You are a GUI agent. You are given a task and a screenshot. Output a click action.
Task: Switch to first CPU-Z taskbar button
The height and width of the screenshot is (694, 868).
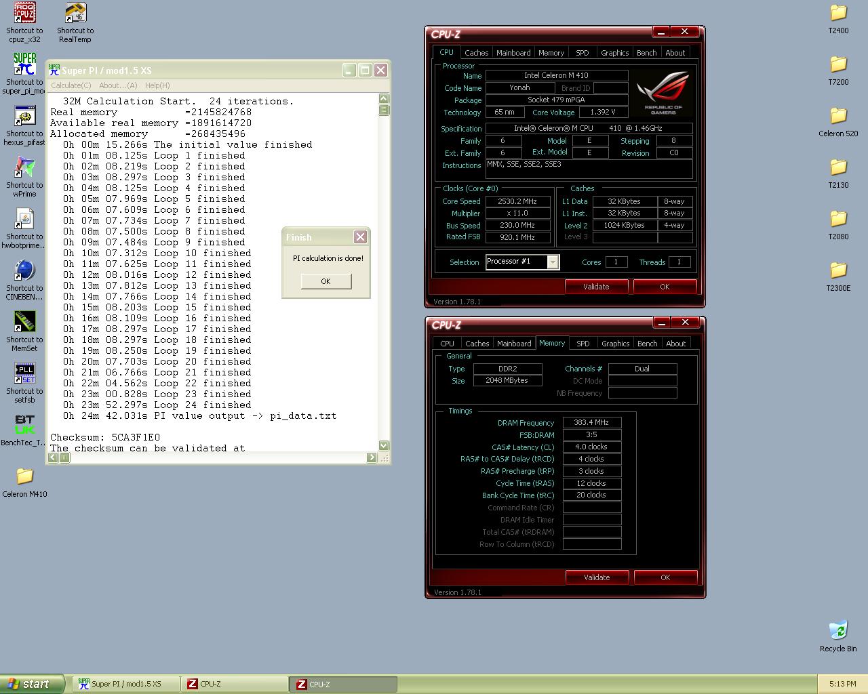coord(235,684)
